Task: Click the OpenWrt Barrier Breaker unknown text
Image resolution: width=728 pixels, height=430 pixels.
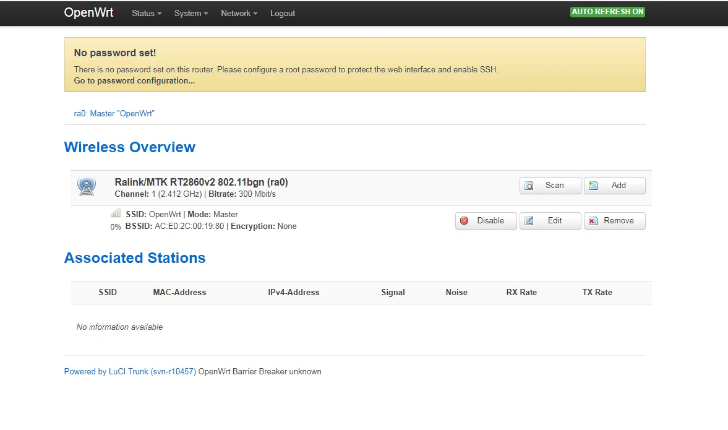Action: pos(260,371)
